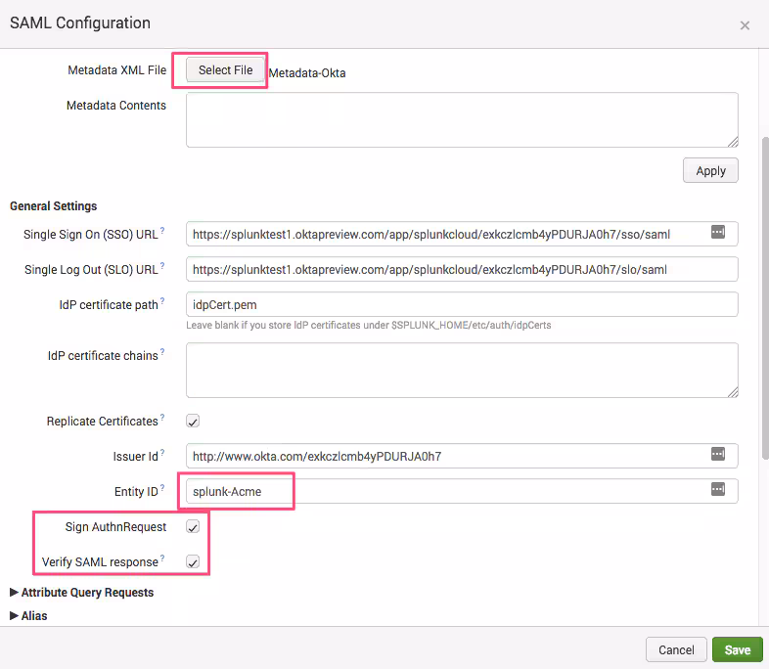Image resolution: width=769 pixels, height=669 pixels.
Task: Click help question mark beside IdP certificate chains
Action: pyautogui.click(x=162, y=352)
